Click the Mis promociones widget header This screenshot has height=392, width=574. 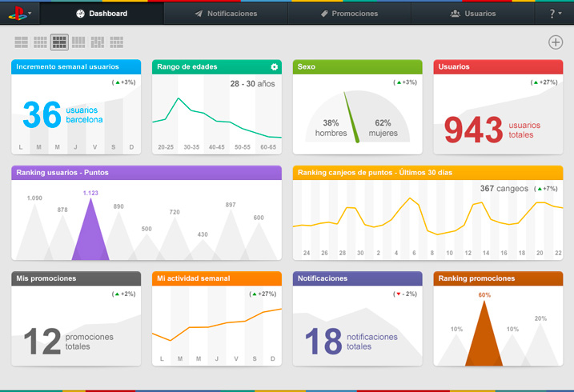pyautogui.click(x=76, y=278)
